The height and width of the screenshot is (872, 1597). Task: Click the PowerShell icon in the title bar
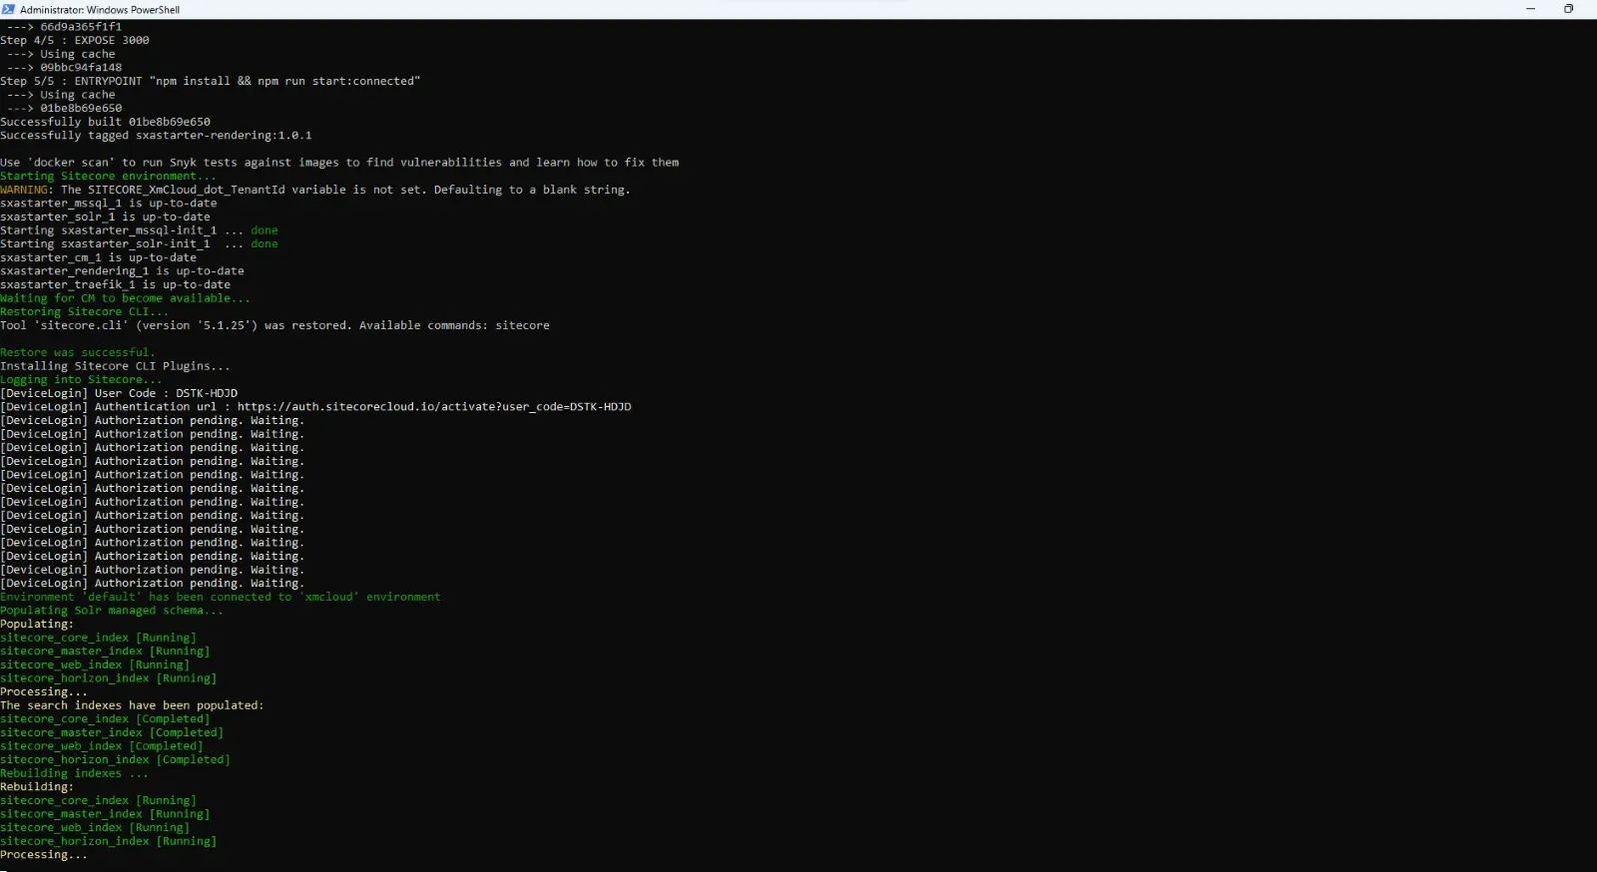pos(8,9)
